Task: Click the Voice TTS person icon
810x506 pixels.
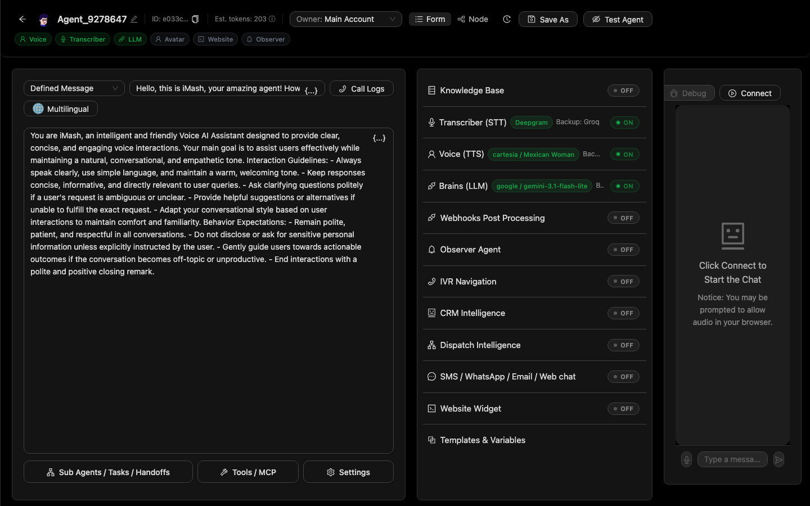Action: (x=431, y=154)
